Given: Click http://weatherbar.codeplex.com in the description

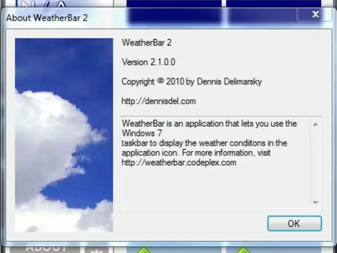Looking at the screenshot, I should pyautogui.click(x=179, y=162).
